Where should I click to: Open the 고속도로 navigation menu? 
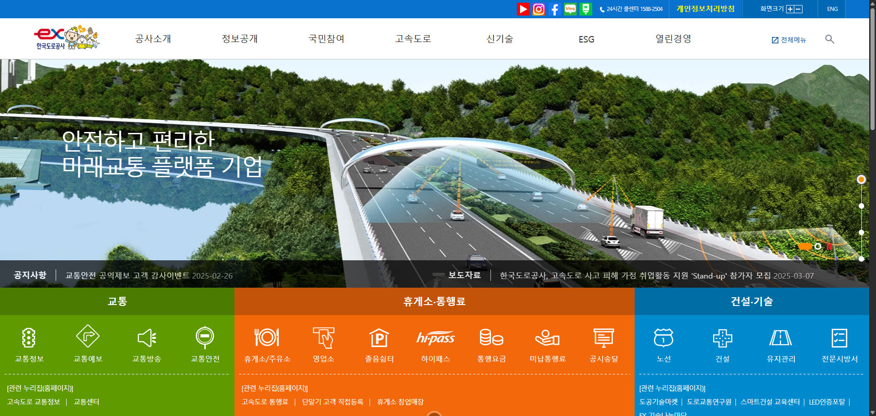tap(412, 39)
